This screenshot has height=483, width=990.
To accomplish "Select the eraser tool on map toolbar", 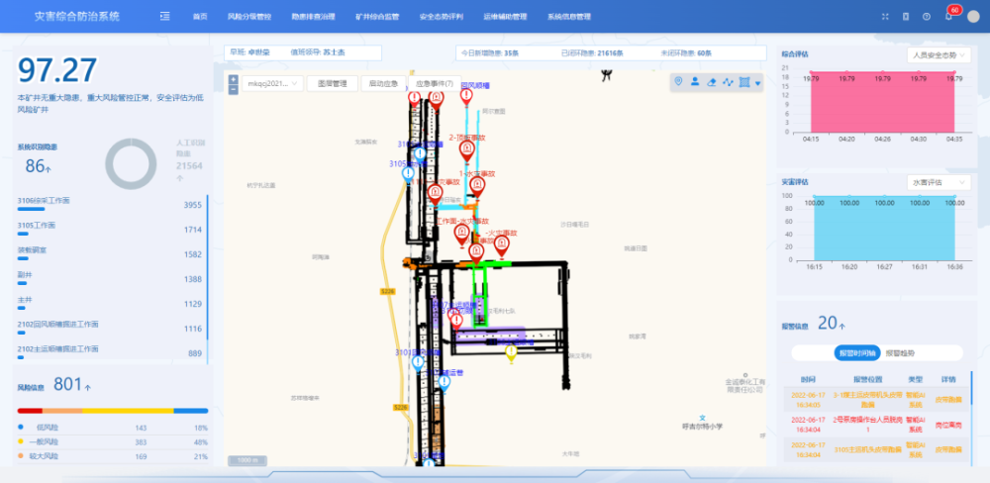I will (x=711, y=82).
